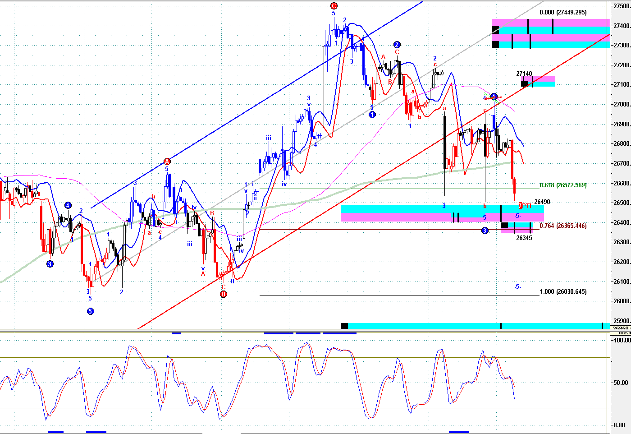
Task: Select the blue circled 2 wave marker
Action: 397,45
